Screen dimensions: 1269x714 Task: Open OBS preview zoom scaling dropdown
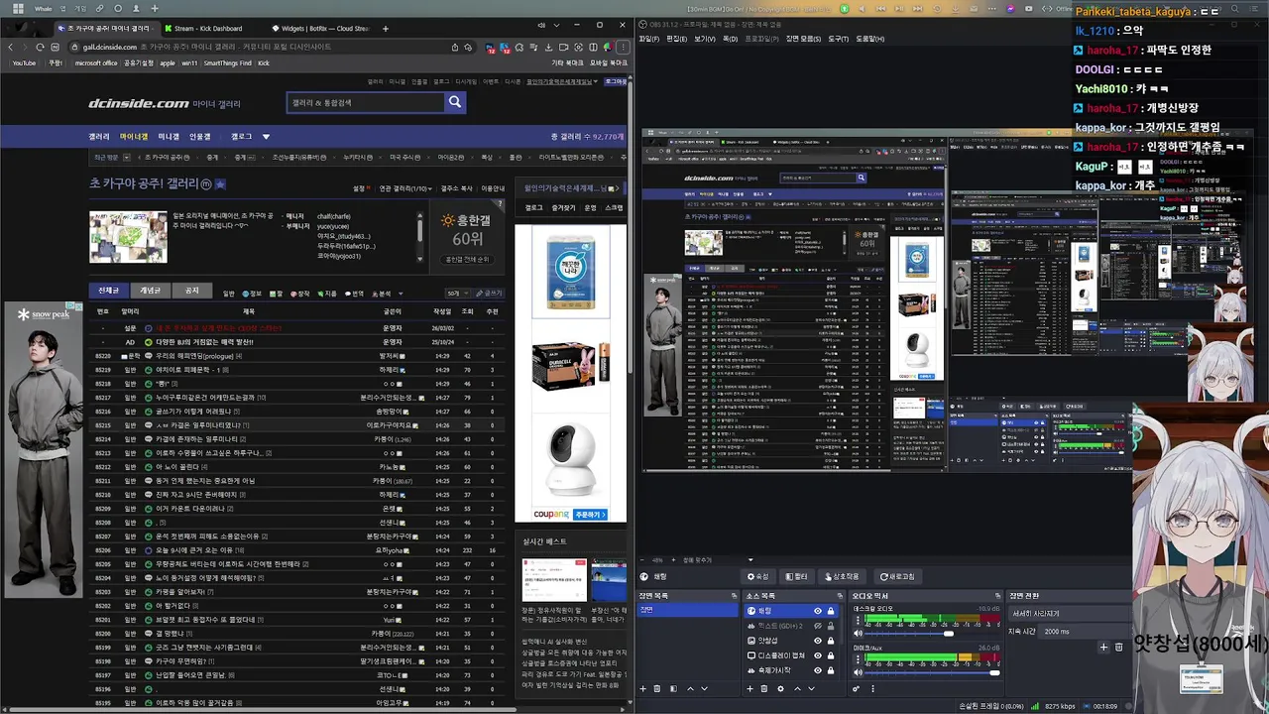(x=750, y=560)
